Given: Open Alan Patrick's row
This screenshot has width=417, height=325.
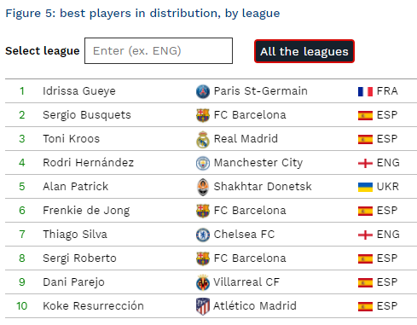Looking at the screenshot, I should coord(211,187).
